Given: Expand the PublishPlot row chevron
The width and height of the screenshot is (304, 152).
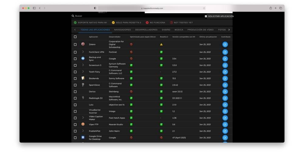Looking at the screenshot, I should click(83, 131).
